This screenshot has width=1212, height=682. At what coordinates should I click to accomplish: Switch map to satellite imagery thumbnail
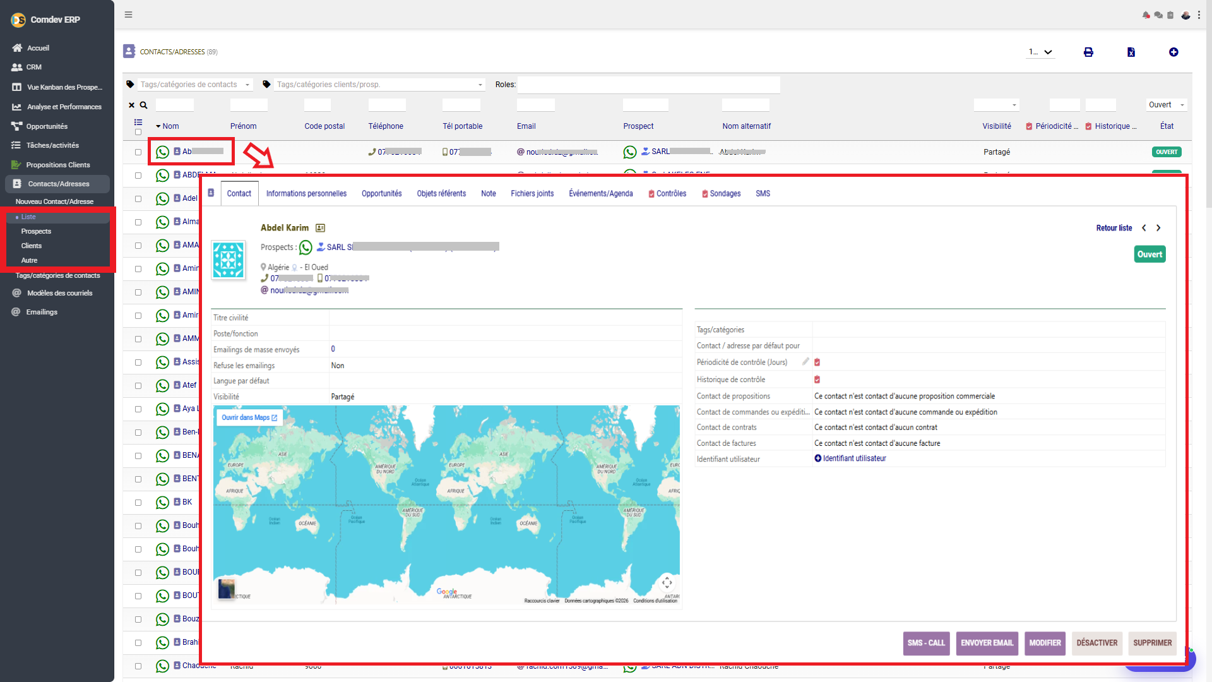pos(227,589)
